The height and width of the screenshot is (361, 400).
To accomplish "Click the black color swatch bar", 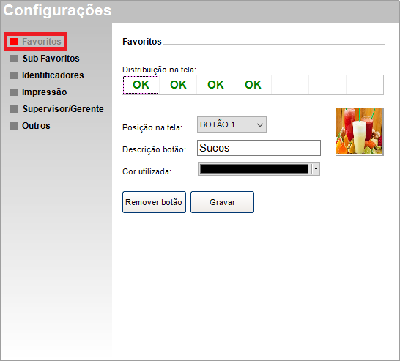I will pos(254,168).
